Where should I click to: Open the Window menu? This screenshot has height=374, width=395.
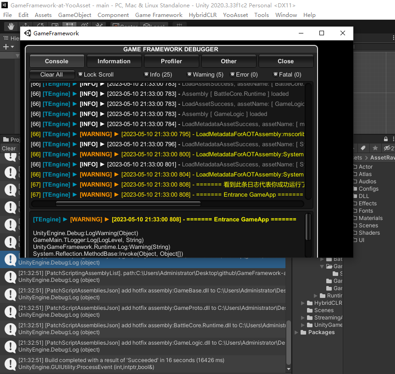click(286, 15)
